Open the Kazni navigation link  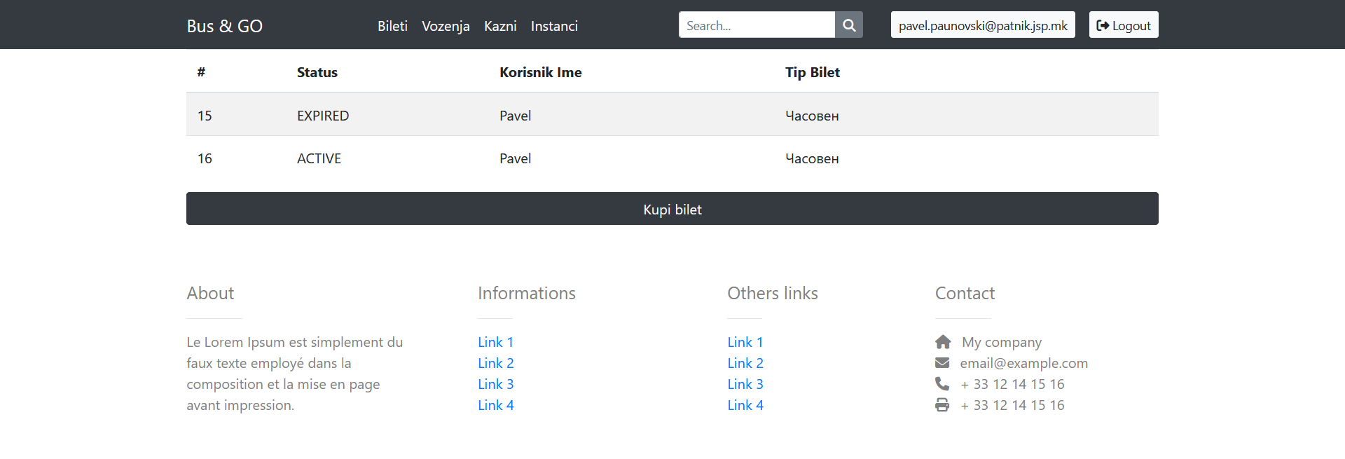click(500, 26)
